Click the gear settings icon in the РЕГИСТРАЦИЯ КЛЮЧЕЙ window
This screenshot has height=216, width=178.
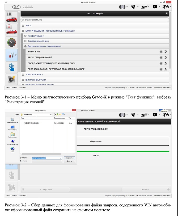(133, 115)
